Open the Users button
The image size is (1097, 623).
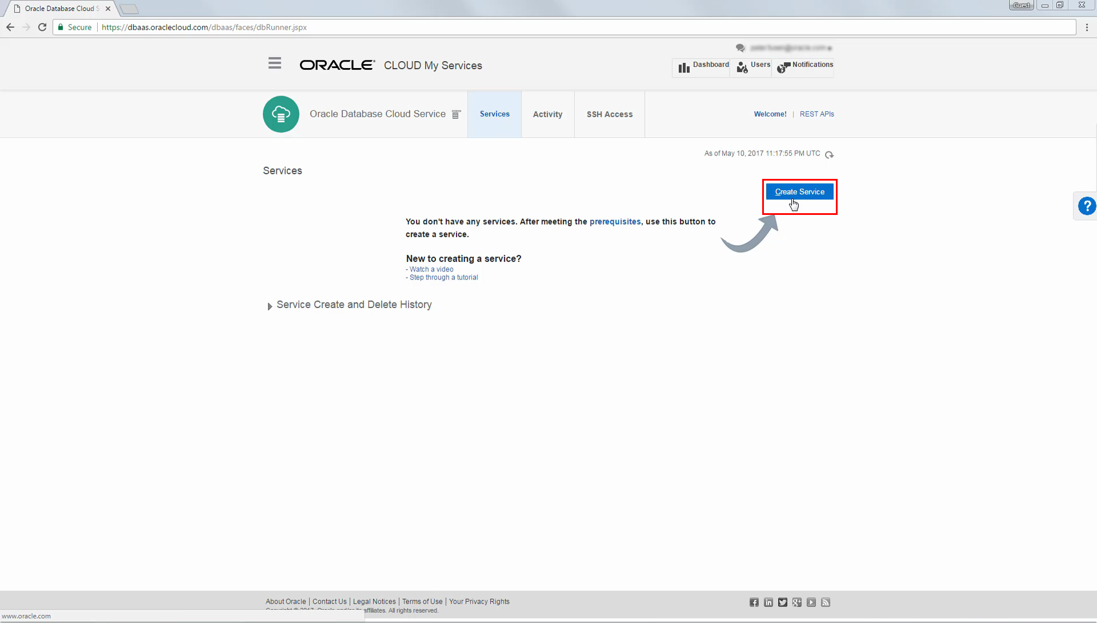click(x=751, y=67)
